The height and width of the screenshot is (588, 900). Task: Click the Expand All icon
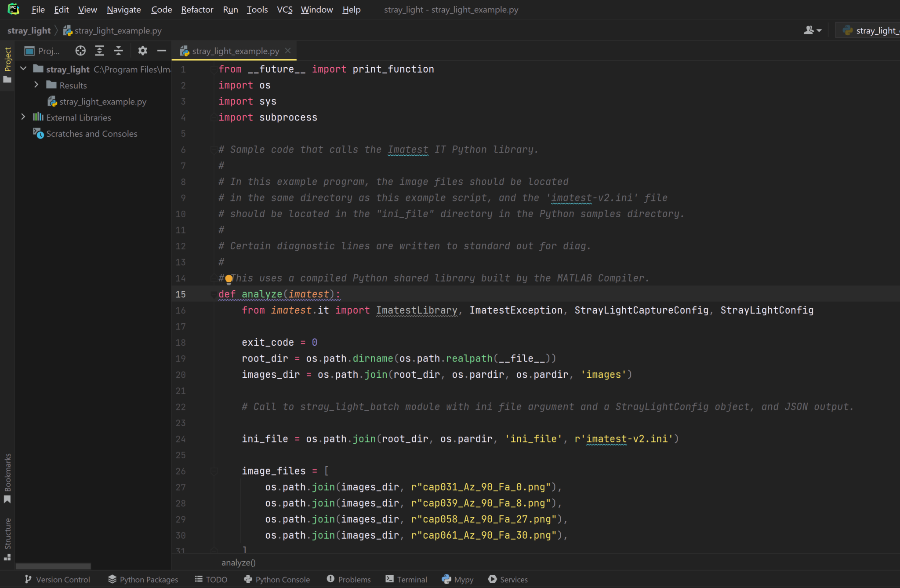tap(100, 51)
